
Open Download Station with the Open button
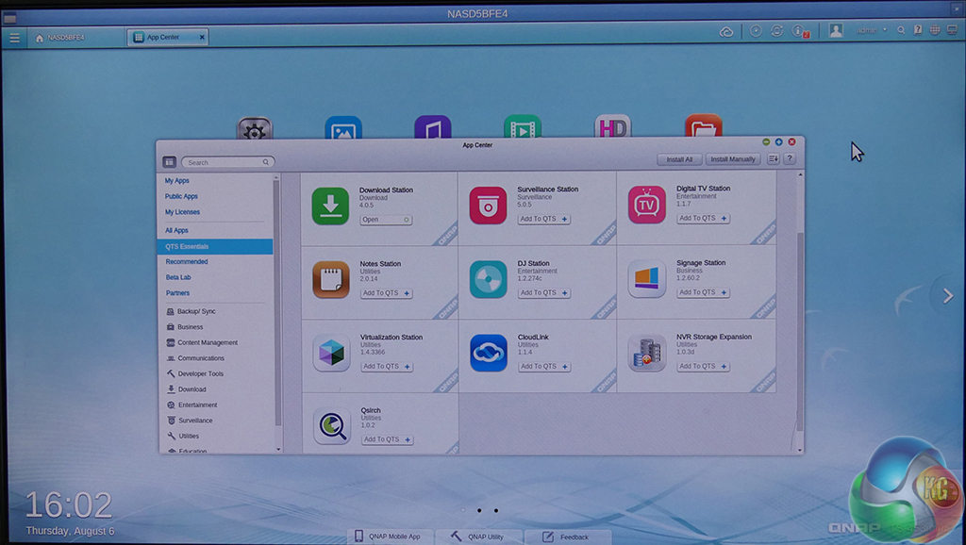386,220
